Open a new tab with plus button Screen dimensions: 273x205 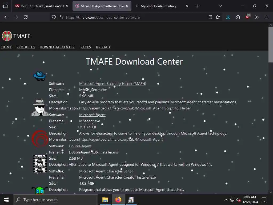(197, 6)
